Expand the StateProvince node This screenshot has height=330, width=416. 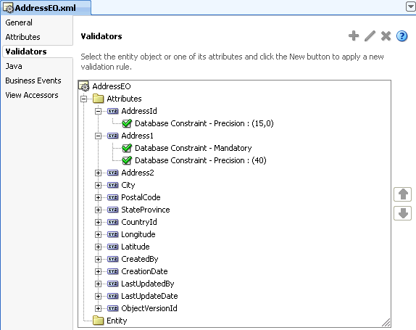click(x=98, y=210)
